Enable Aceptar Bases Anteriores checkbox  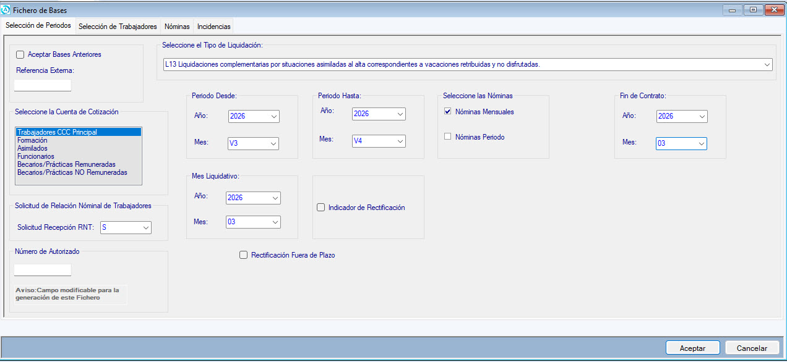point(20,54)
